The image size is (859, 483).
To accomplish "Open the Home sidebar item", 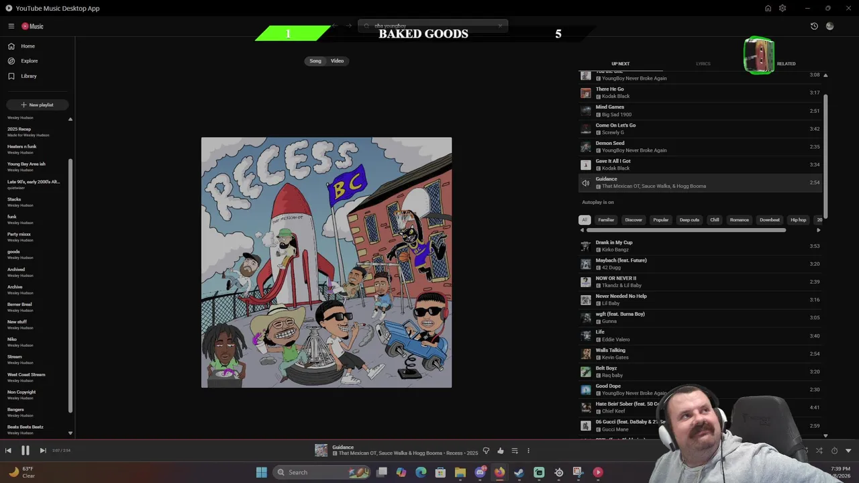I will (x=38, y=46).
